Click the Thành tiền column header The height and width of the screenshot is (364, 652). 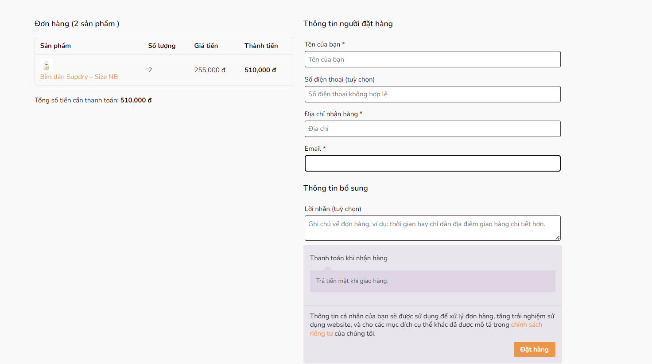pyautogui.click(x=261, y=46)
